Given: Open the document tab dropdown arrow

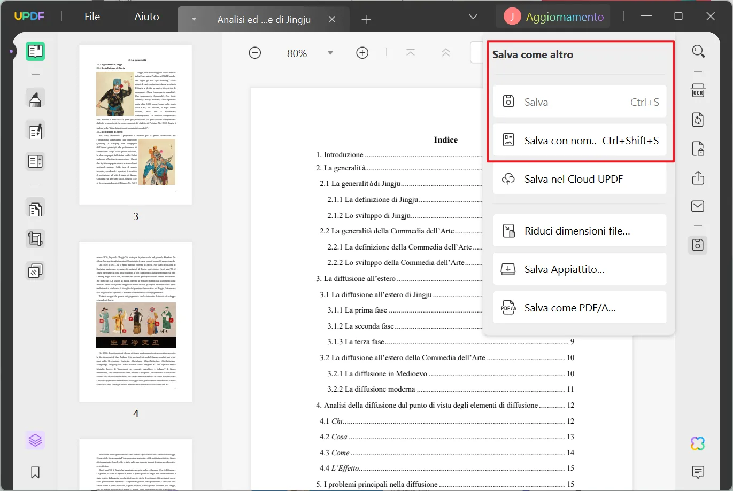Looking at the screenshot, I should (x=192, y=19).
